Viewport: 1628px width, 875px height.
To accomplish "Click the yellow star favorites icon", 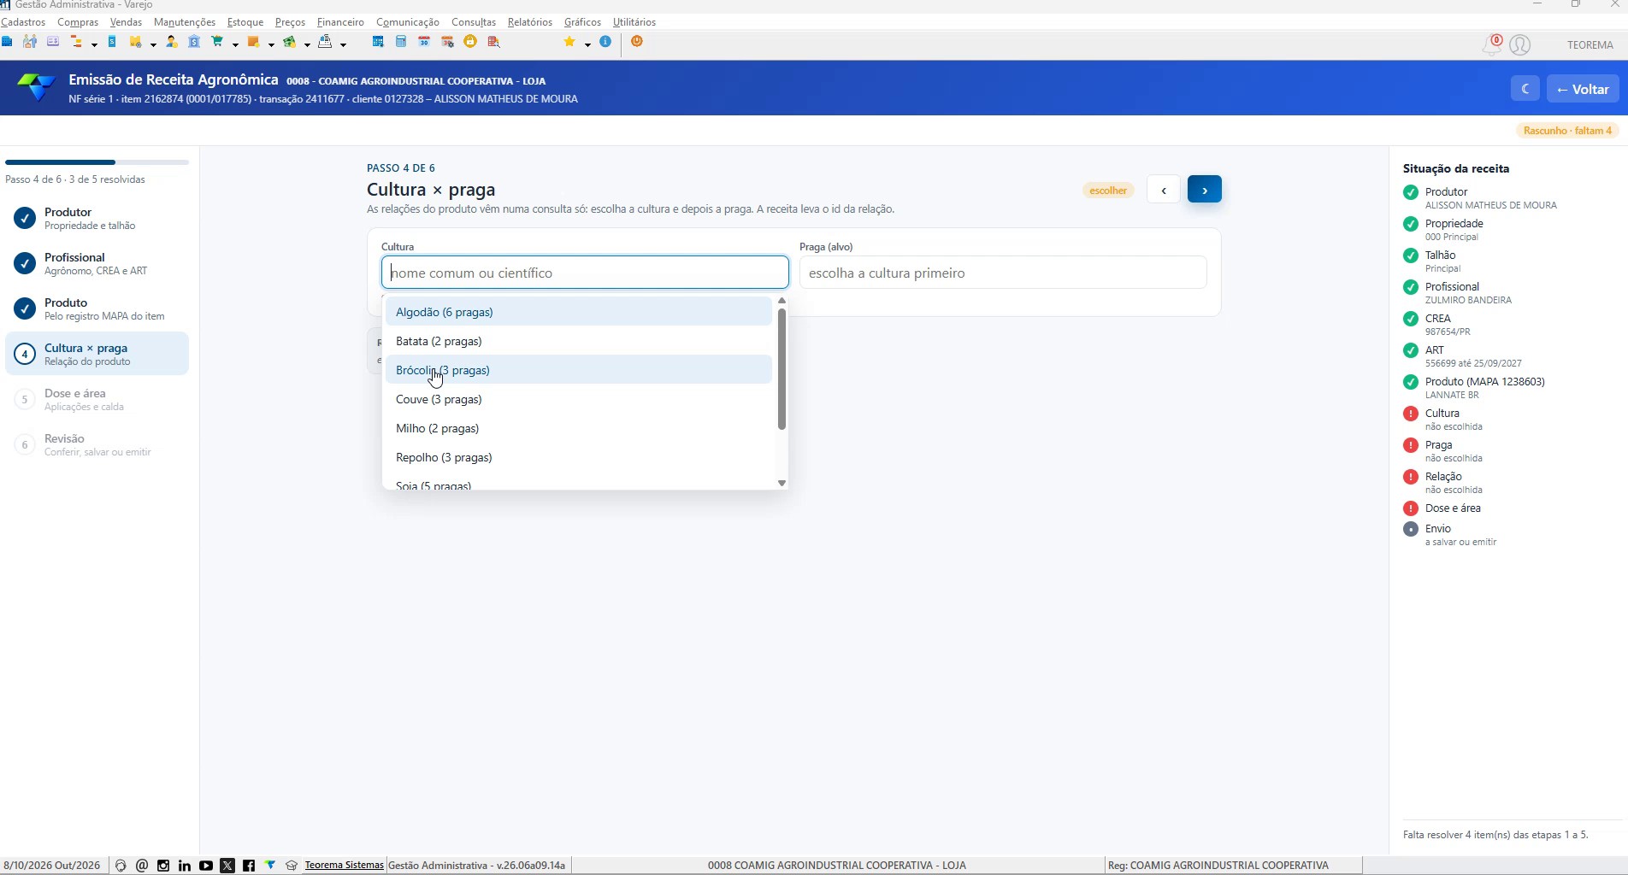I will tap(570, 41).
